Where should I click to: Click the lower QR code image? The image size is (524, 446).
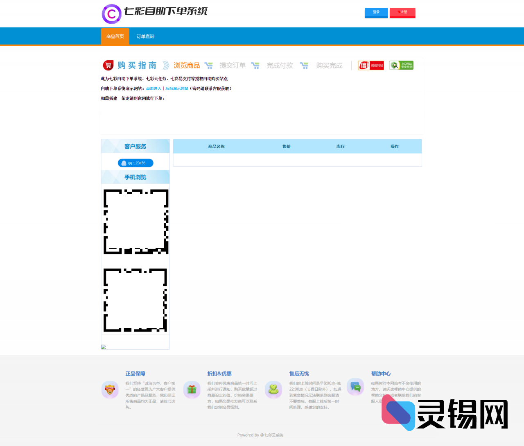136,300
